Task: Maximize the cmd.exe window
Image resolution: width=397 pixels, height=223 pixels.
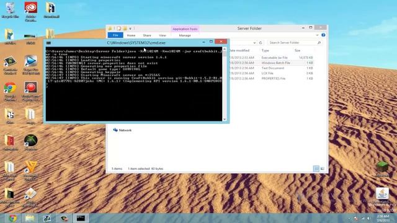Action: (211, 42)
